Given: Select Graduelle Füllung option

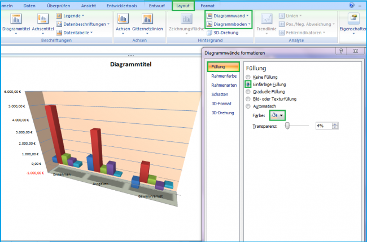Looking at the screenshot, I should click(248, 92).
